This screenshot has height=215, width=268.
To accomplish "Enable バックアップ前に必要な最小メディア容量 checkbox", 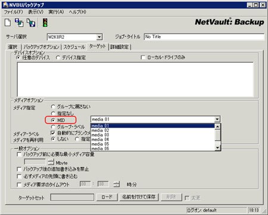I will tap(19, 155).
